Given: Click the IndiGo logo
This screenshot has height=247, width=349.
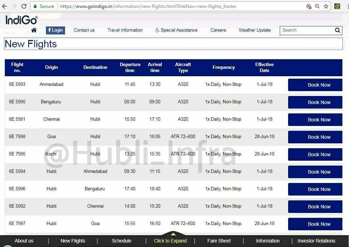Looking at the screenshot, I should 21,20.
